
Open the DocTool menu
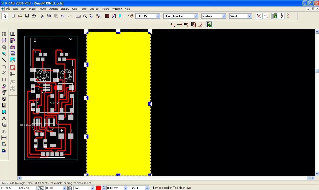click(x=94, y=9)
